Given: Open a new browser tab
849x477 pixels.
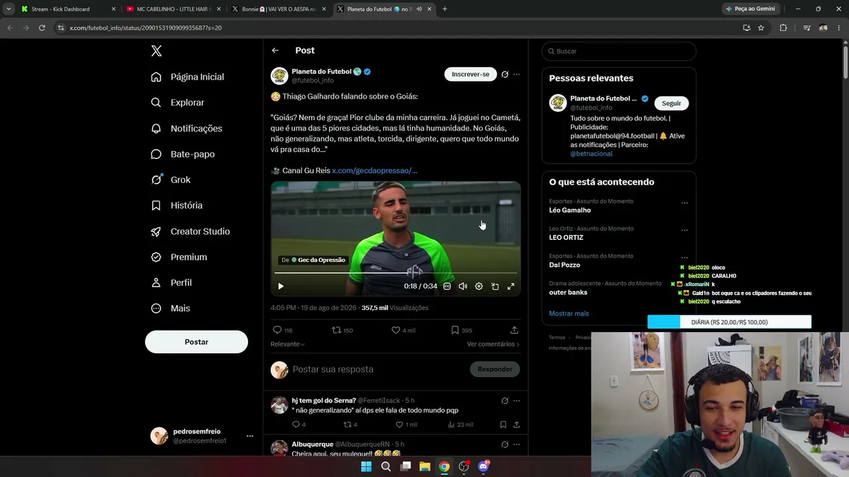Looking at the screenshot, I should point(444,9).
